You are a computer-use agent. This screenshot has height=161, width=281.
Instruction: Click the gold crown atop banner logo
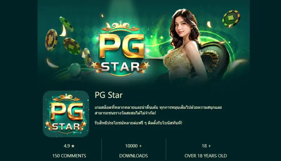coord(121,26)
